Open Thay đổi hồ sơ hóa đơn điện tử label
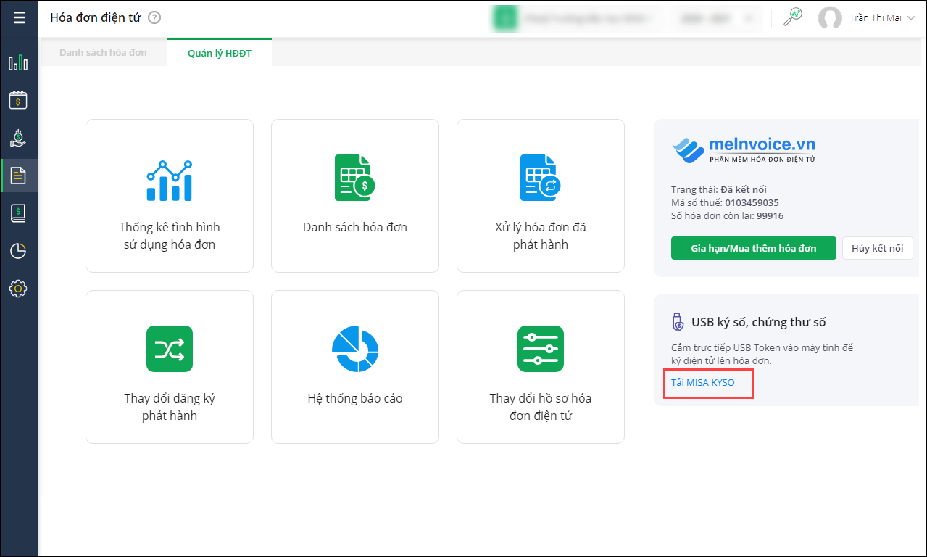Image resolution: width=927 pixels, height=557 pixels. [541, 407]
